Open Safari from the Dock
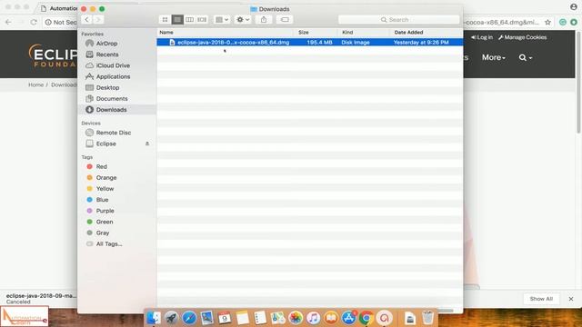 (189, 318)
